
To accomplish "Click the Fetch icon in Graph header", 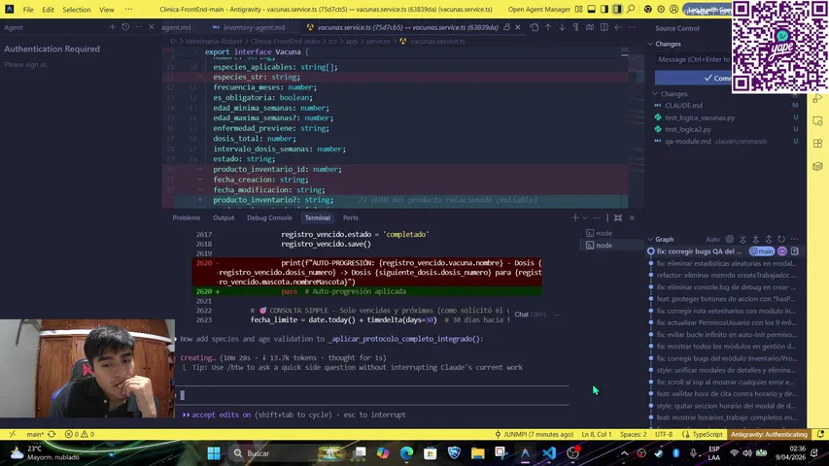I will click(743, 240).
